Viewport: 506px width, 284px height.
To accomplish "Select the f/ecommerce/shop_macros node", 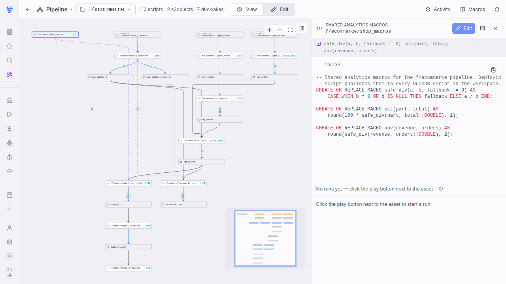I will point(55,35).
